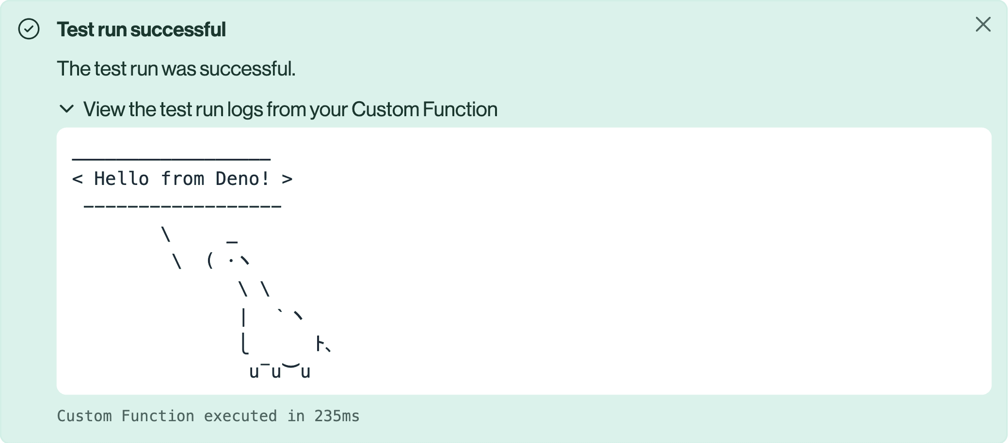The image size is (1008, 443).
Task: Click the downward arrow before the log viewer
Action: [x=67, y=109]
